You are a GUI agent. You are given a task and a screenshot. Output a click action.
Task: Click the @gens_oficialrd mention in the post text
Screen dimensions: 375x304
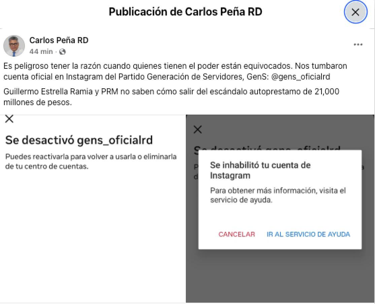301,77
